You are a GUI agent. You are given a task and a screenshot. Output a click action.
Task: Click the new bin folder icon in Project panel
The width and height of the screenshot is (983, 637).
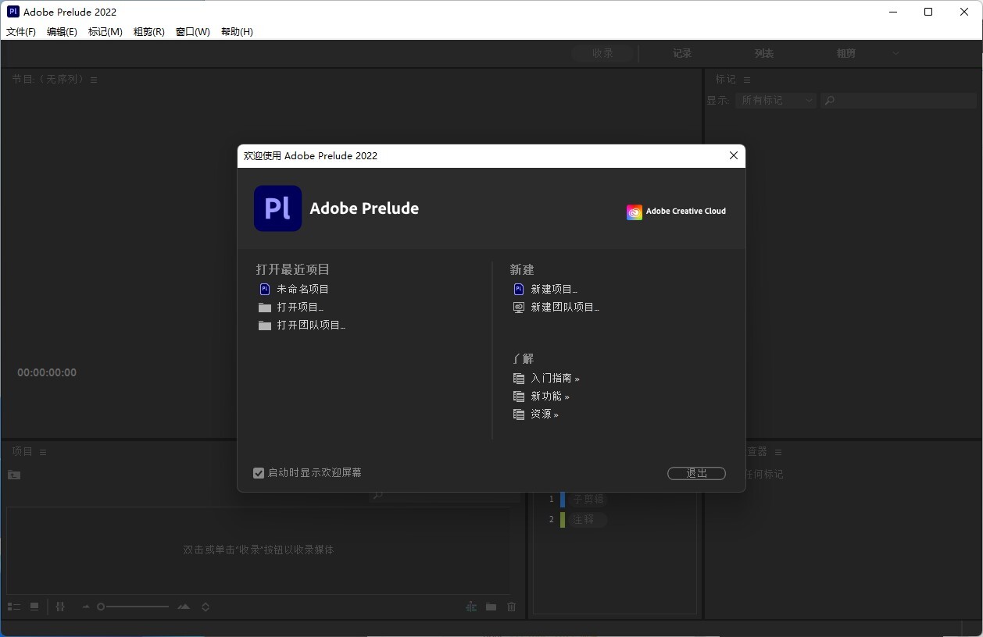pos(491,607)
